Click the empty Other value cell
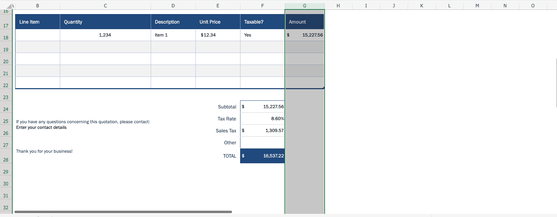557x217 pixels. point(262,143)
